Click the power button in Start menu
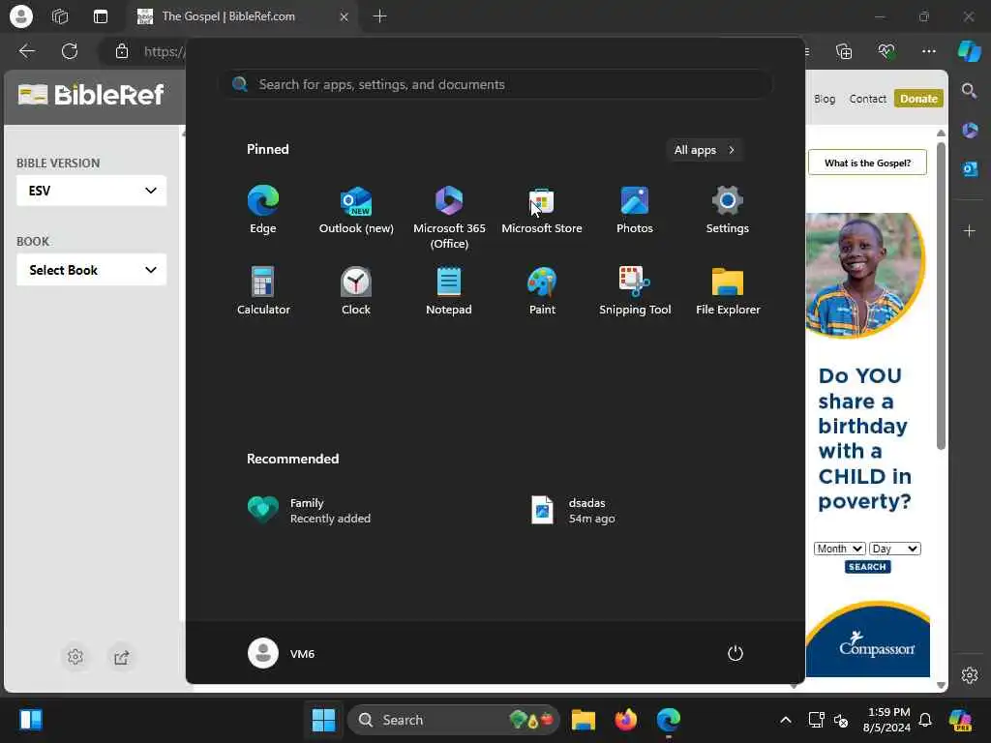This screenshot has height=743, width=991. click(x=736, y=653)
